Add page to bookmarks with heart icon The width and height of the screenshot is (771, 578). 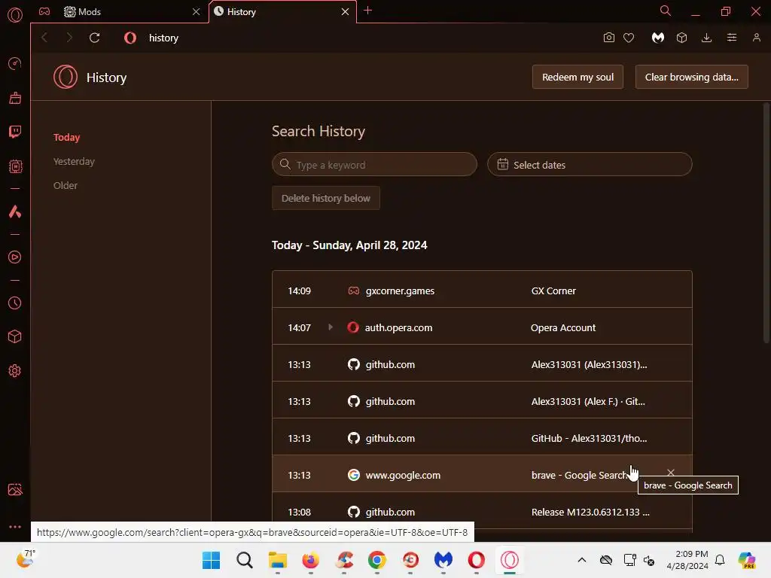(x=629, y=38)
